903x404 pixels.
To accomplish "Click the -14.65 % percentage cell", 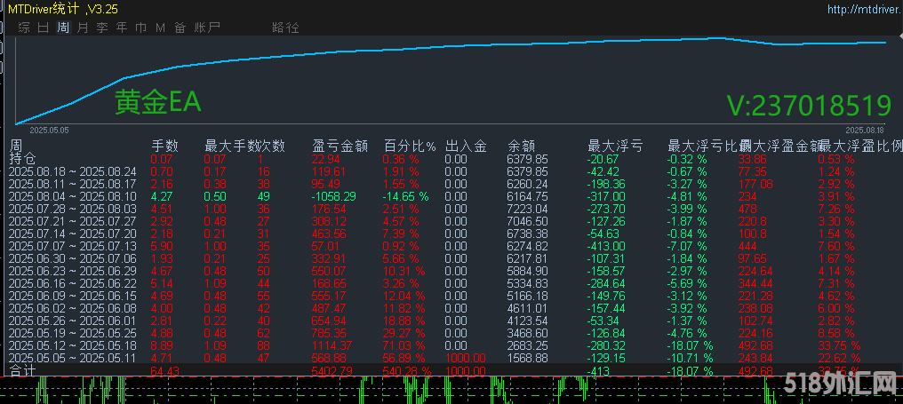I will coord(406,196).
